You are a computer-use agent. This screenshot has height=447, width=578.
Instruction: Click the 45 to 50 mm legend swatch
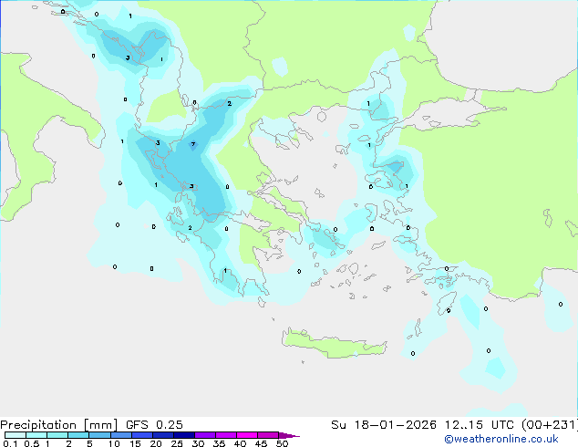tap(268, 435)
